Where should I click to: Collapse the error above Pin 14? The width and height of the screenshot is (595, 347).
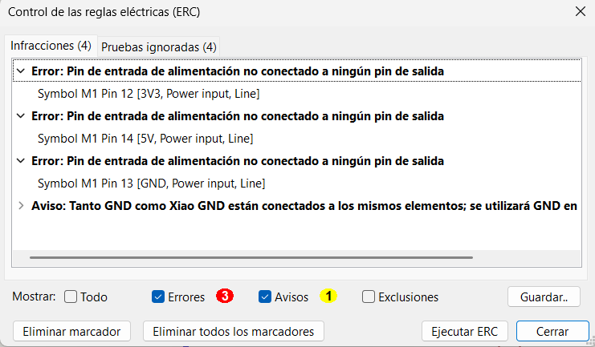(x=21, y=116)
